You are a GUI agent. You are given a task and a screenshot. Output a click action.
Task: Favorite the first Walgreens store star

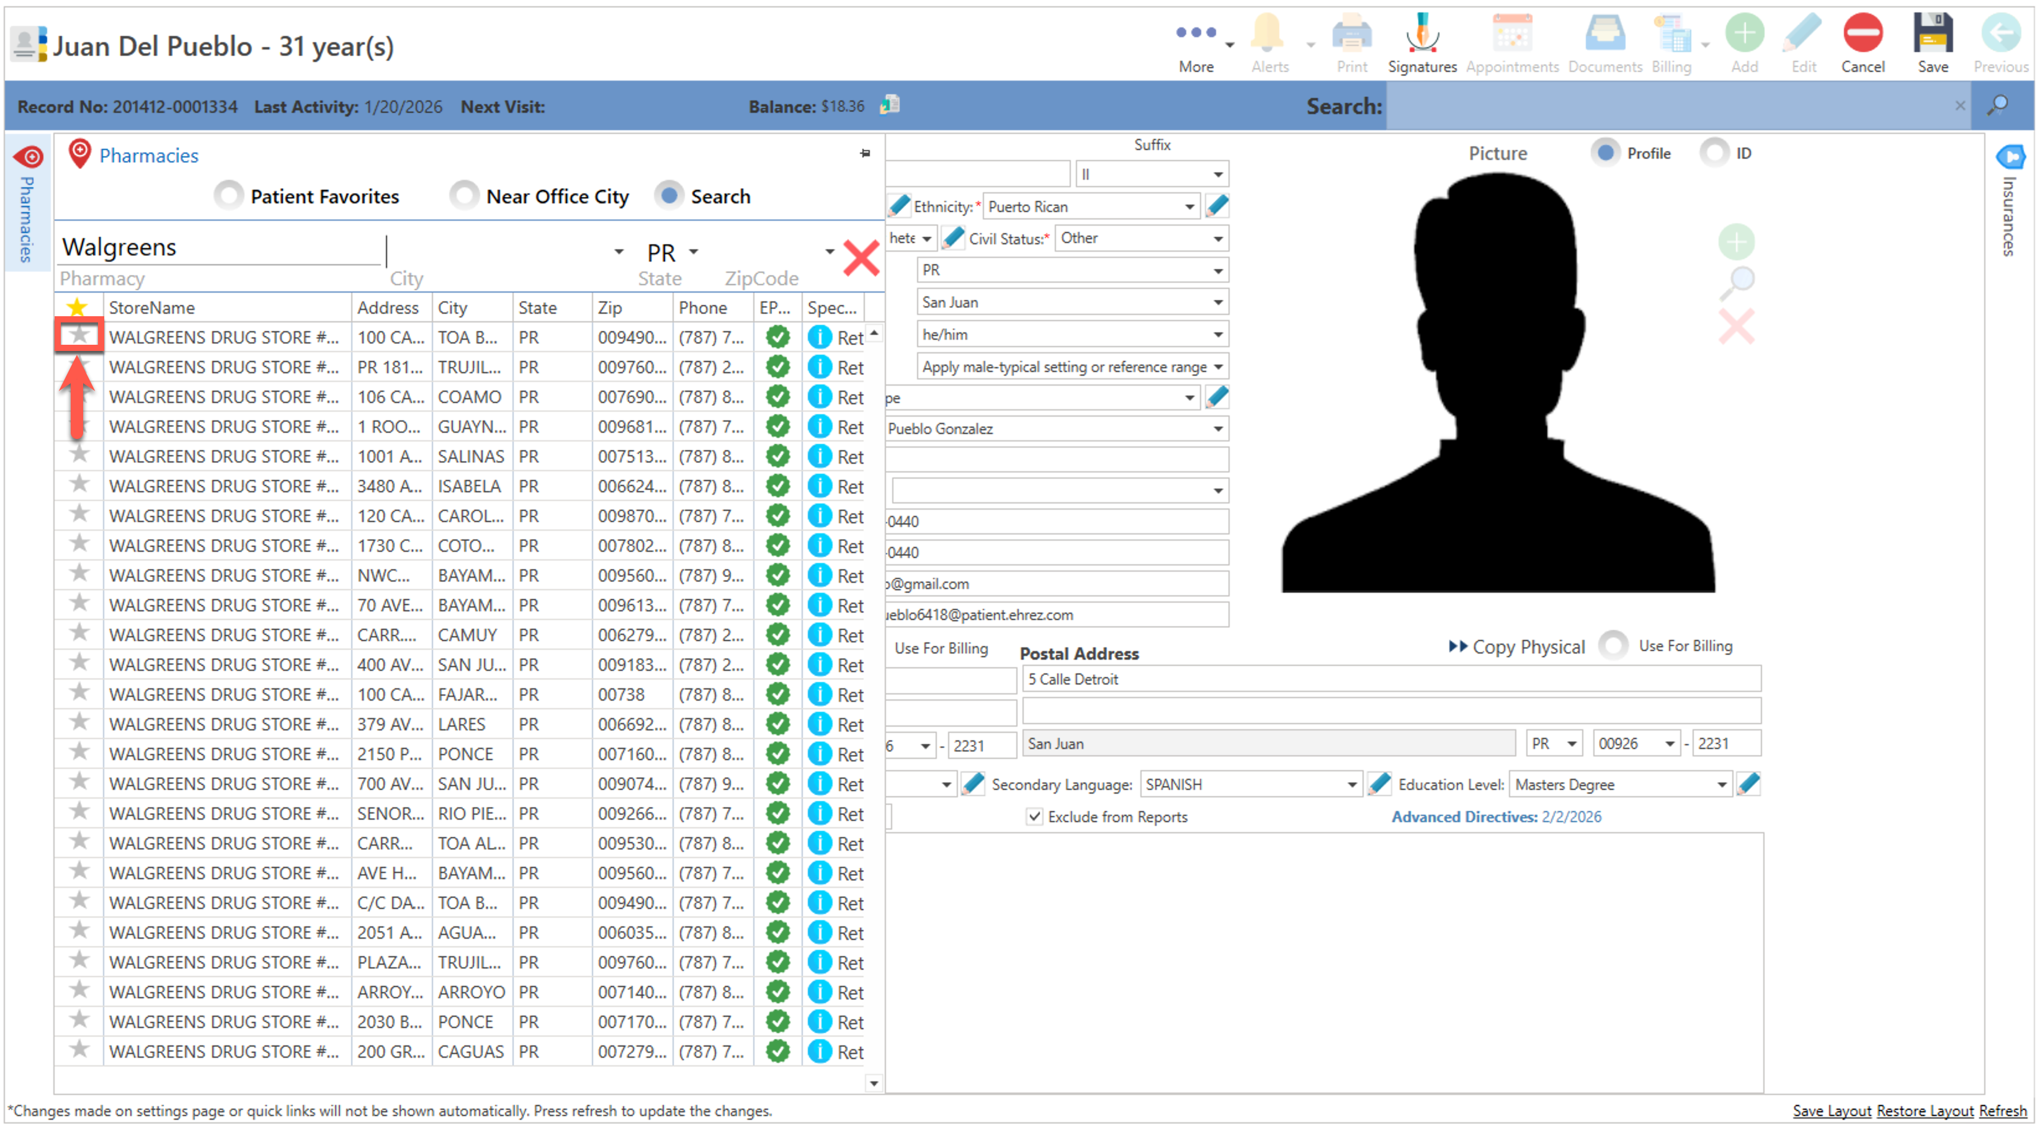[78, 335]
